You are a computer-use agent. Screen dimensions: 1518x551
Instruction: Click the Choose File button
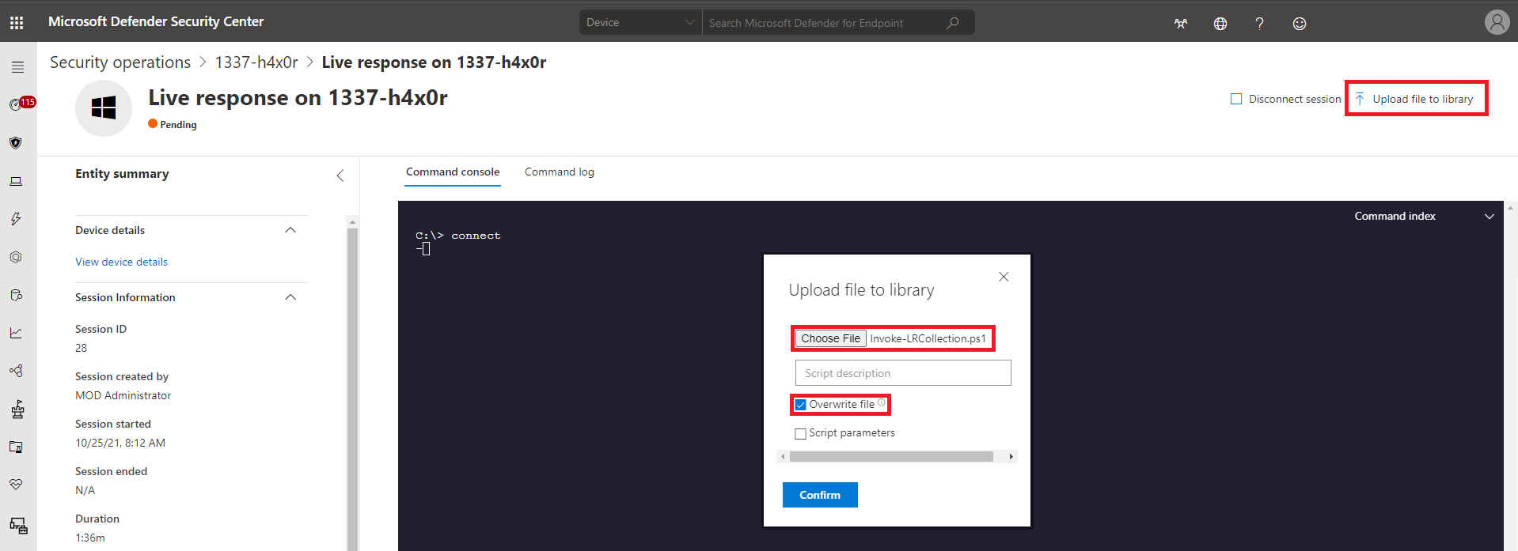830,338
